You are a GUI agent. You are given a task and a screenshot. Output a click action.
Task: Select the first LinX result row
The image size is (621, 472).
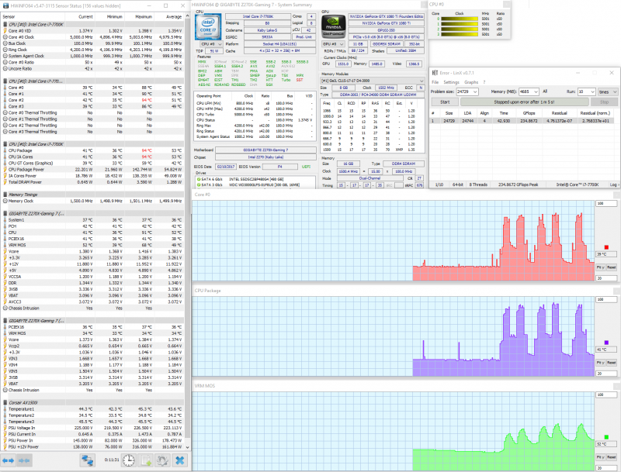[x=522, y=121]
